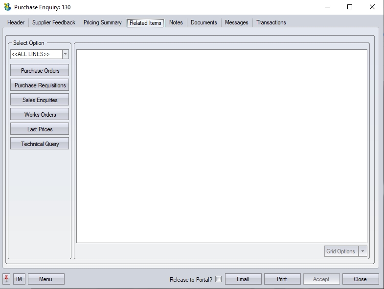The image size is (384, 289).
Task: Open the Pricing Summary tab
Action: pos(103,22)
